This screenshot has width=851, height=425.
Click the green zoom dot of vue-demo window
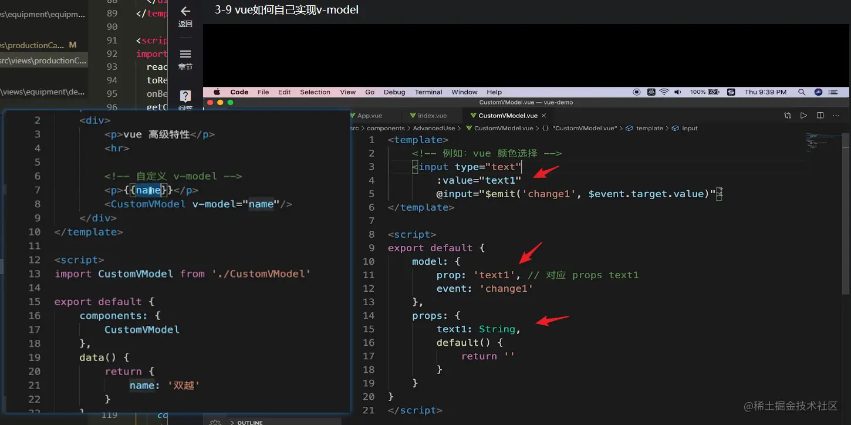click(230, 102)
